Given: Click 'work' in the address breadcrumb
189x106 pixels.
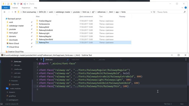Looking at the screenshot, I should coord(51,12).
